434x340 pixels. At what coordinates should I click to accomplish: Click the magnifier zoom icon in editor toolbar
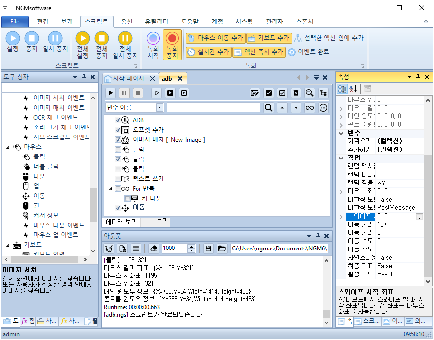309,93
